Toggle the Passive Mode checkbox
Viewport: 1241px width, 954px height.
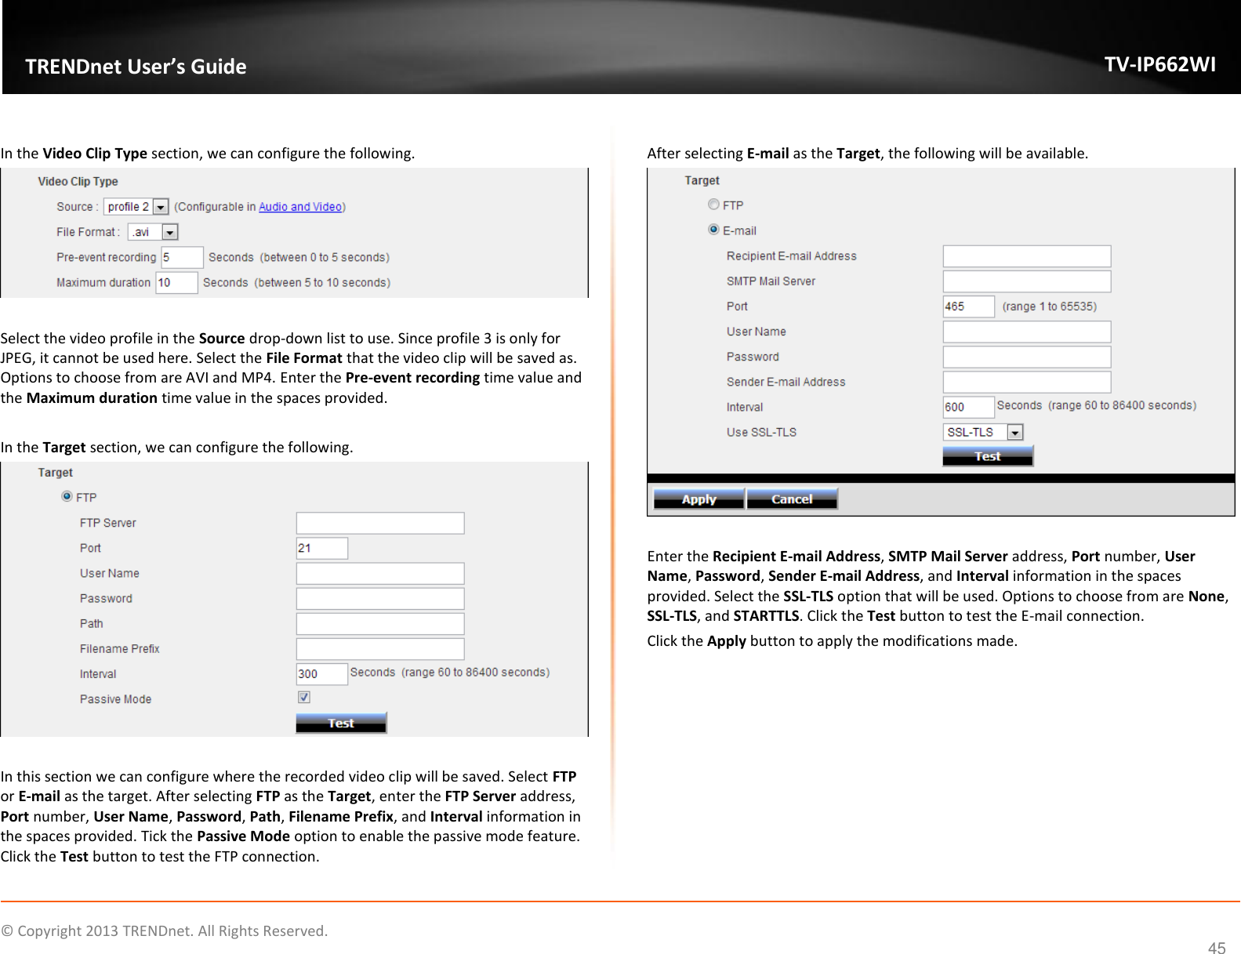coord(304,697)
